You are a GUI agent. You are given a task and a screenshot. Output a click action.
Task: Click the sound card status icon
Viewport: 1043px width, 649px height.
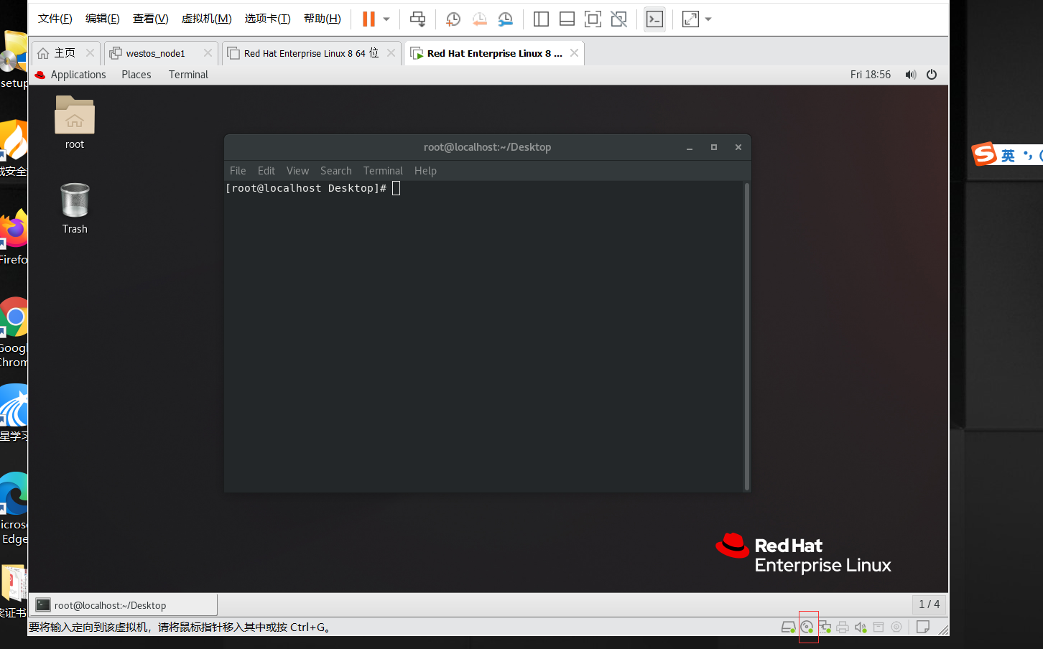[861, 627]
